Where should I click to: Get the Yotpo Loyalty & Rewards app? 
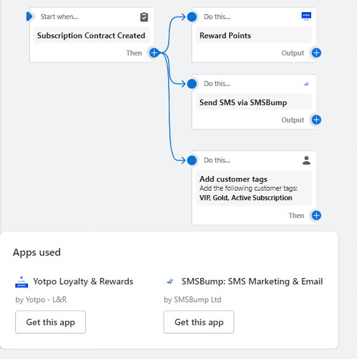(x=50, y=322)
